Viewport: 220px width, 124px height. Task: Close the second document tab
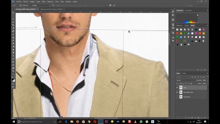(64, 9)
